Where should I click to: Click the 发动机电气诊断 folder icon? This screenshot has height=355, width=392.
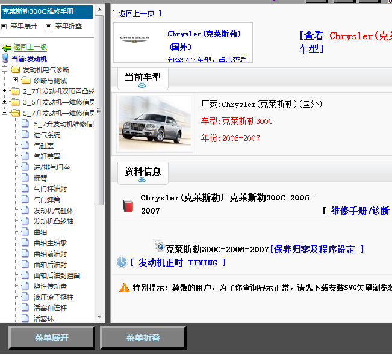[x=15, y=69]
